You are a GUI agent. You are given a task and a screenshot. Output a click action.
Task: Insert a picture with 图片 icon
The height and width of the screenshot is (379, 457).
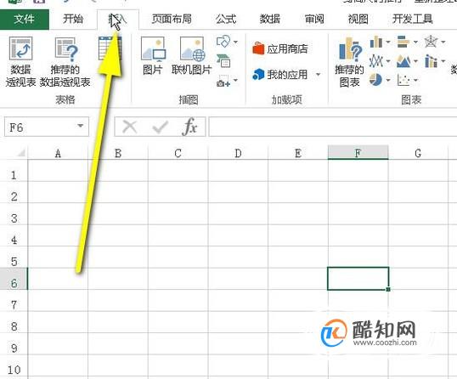153,55
